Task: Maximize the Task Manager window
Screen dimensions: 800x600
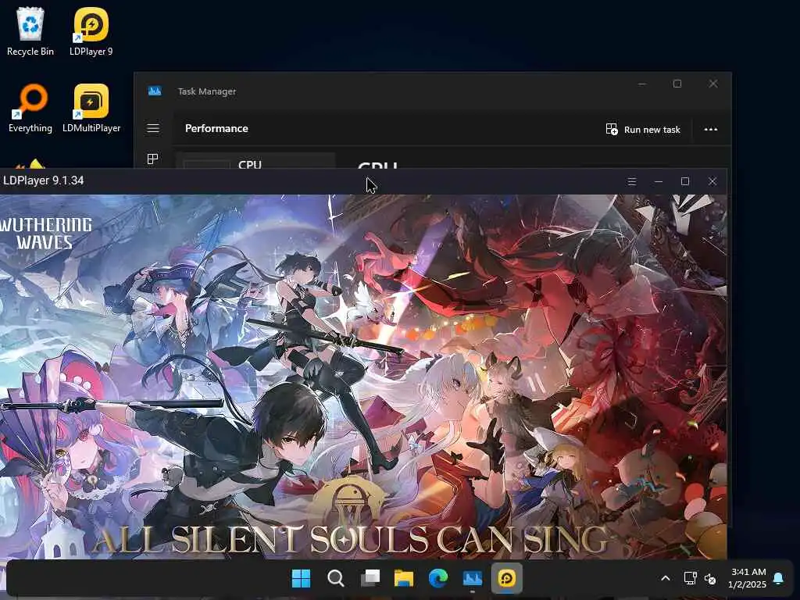Action: pyautogui.click(x=677, y=84)
